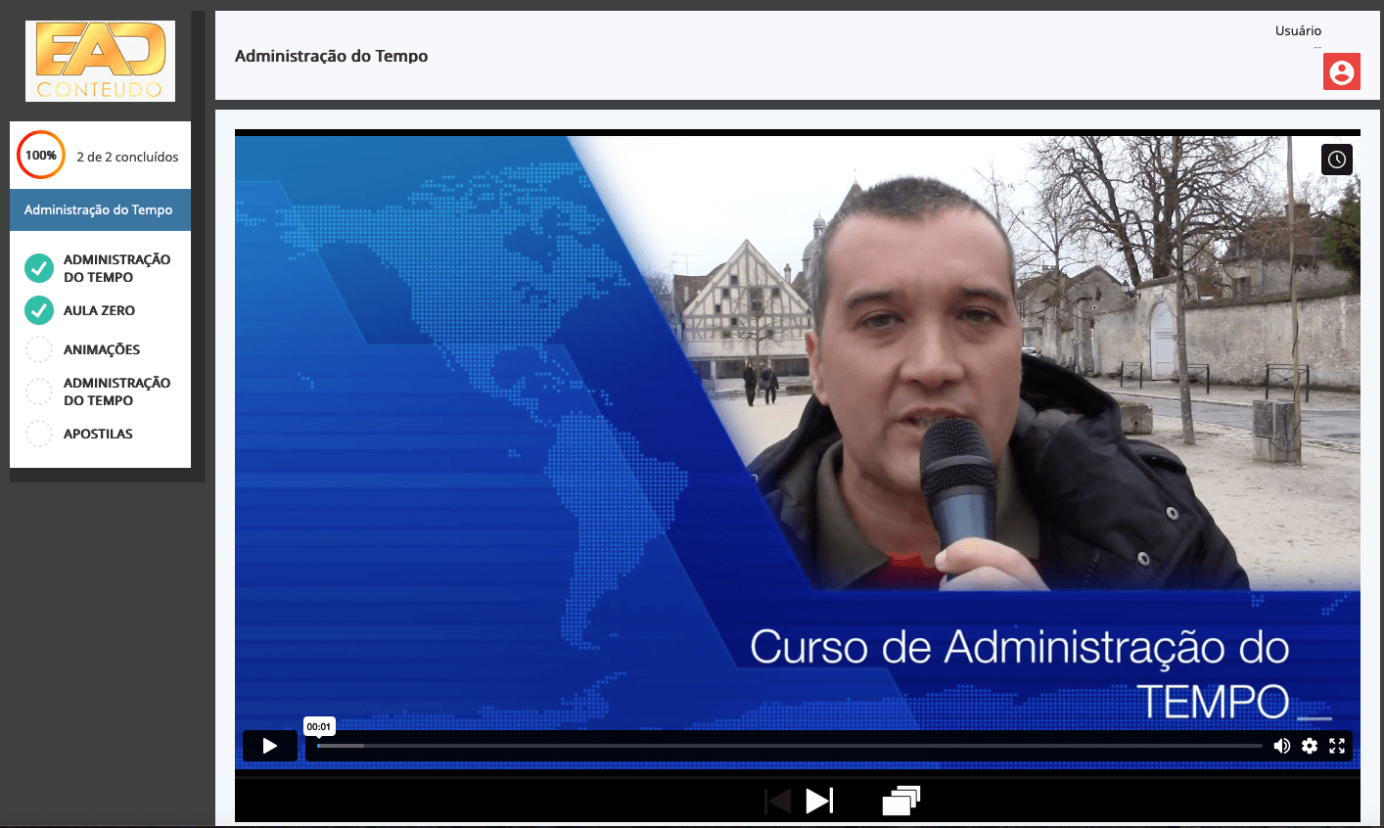Click the EAD Conteúdo logo
This screenshot has width=1384, height=828.
(100, 61)
